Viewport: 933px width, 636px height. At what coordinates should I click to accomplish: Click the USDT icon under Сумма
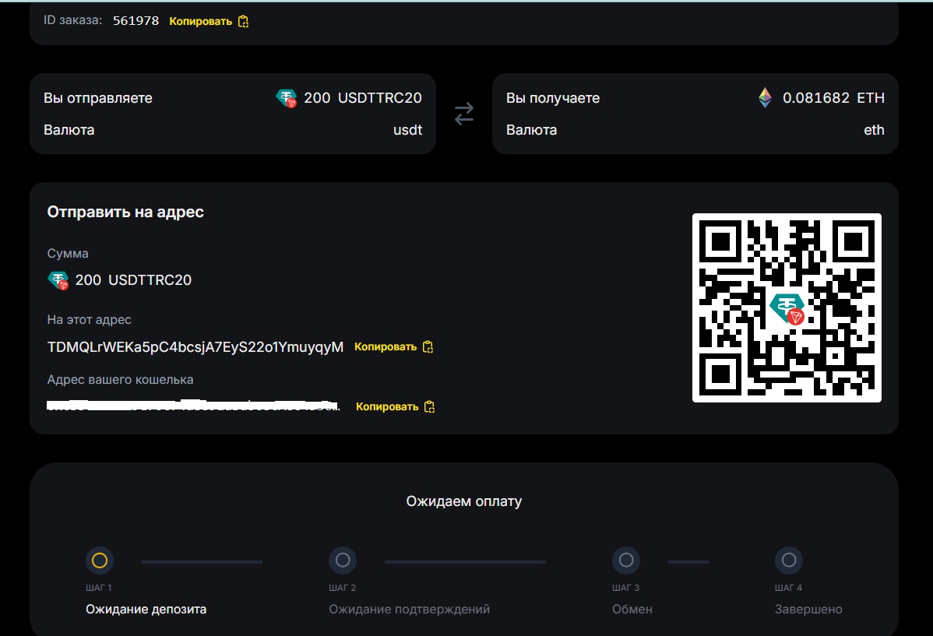pos(58,280)
